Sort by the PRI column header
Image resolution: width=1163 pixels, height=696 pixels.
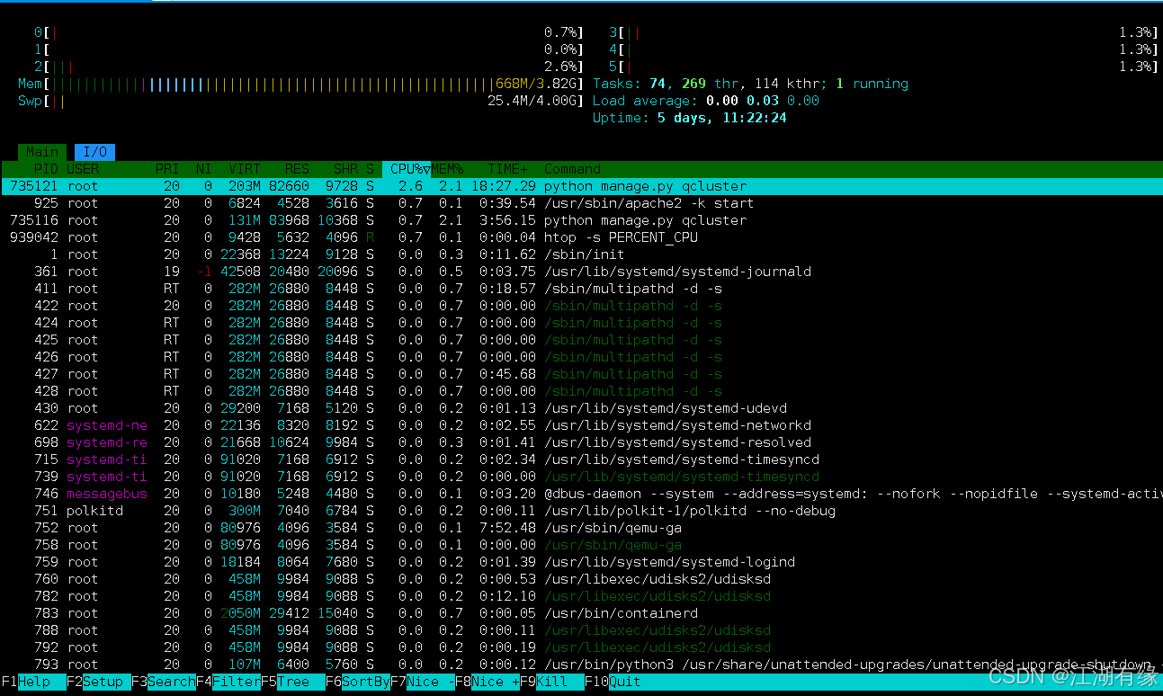[x=167, y=169]
